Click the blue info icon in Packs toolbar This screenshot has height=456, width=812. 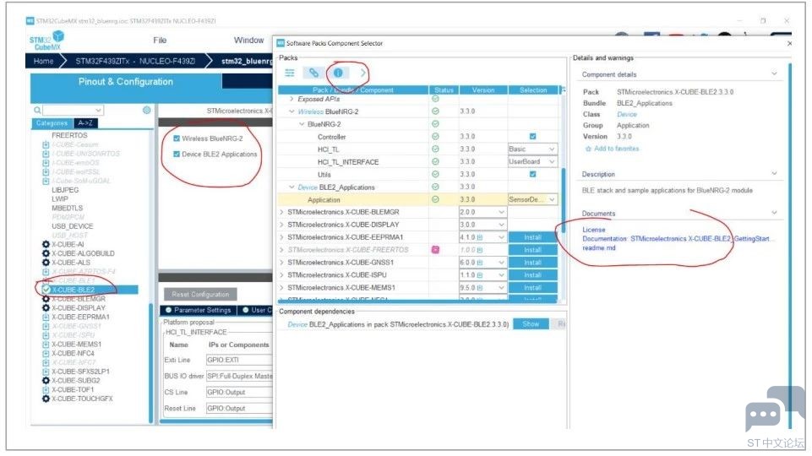[x=338, y=73]
